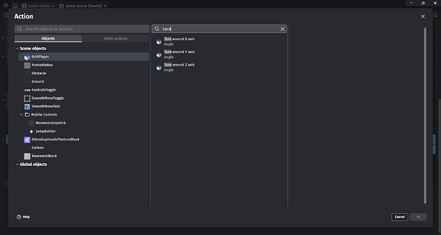Close the Action dialog with the X

click(422, 17)
